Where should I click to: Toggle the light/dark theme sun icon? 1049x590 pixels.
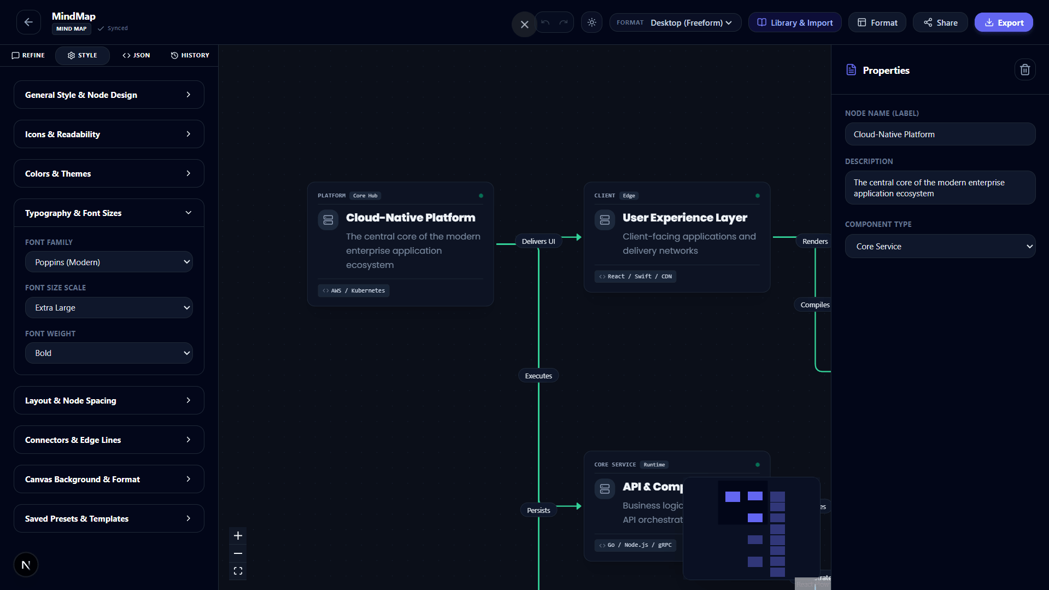pyautogui.click(x=591, y=22)
